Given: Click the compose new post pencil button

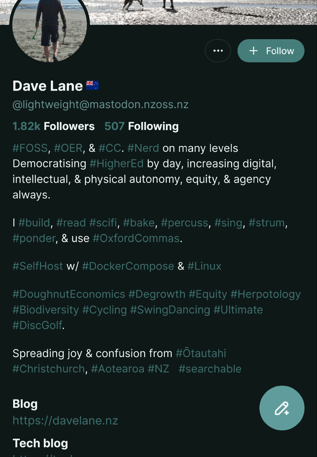Looking at the screenshot, I should click(282, 408).
